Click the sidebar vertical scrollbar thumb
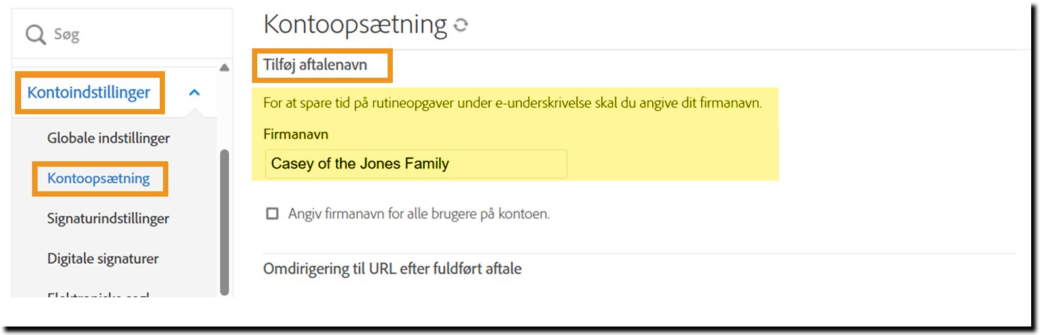Viewport: 1058px width, 335px height. click(225, 222)
